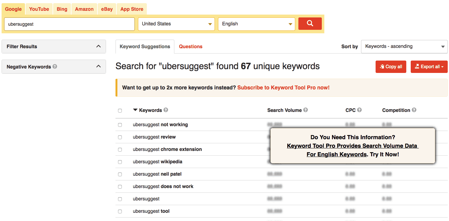Open the United States country dropdown
449x221 pixels.
[177, 24]
